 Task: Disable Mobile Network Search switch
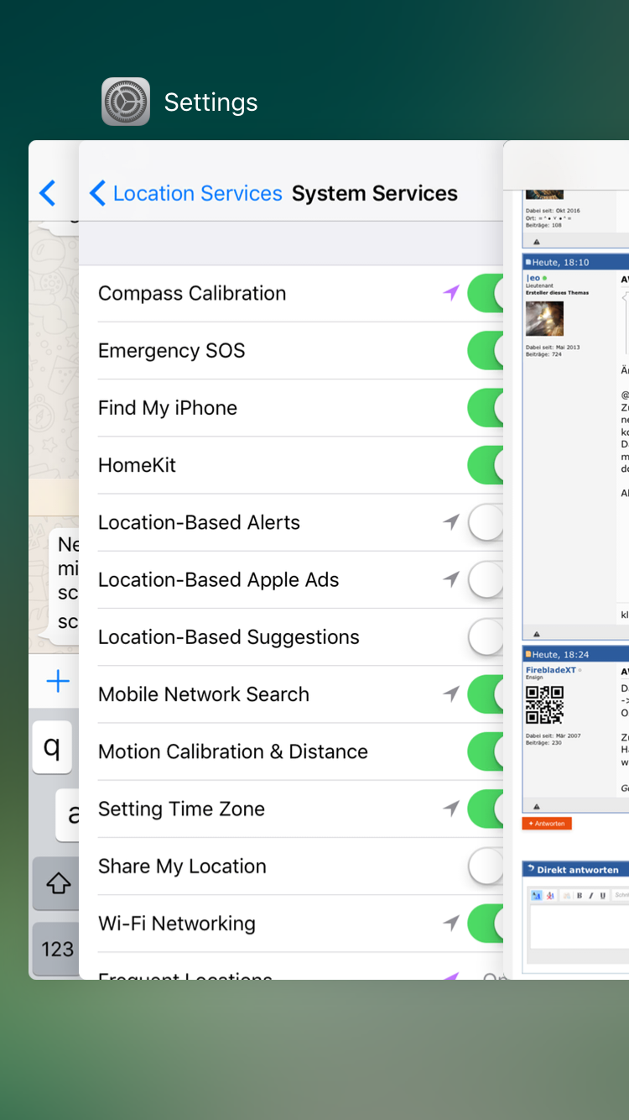pos(486,694)
